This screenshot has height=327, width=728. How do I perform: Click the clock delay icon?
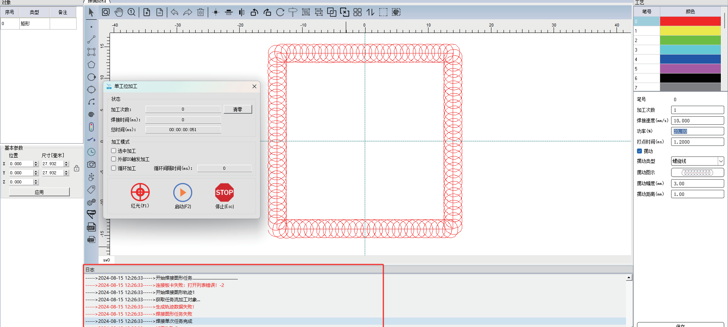click(91, 152)
